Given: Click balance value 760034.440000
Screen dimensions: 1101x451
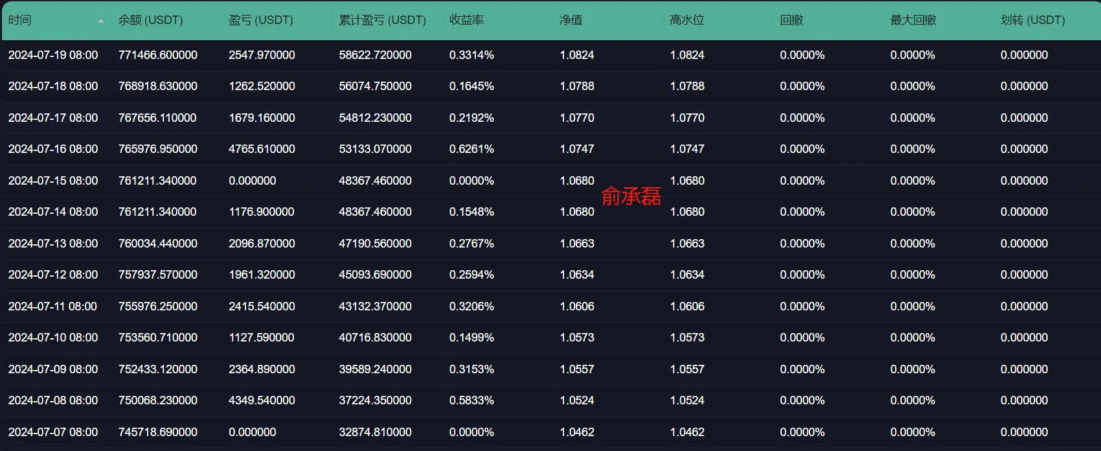Looking at the screenshot, I should (x=158, y=244).
